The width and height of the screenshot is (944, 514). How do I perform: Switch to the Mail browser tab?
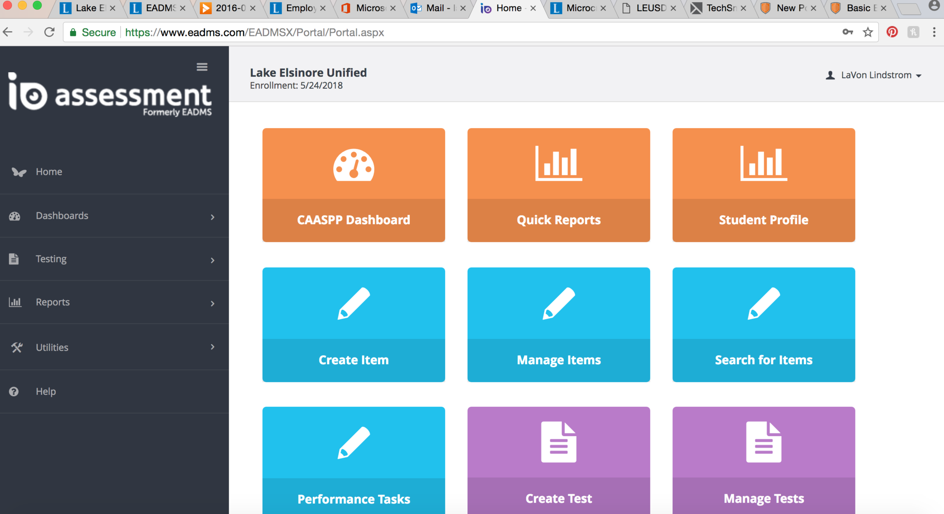pyautogui.click(x=436, y=8)
